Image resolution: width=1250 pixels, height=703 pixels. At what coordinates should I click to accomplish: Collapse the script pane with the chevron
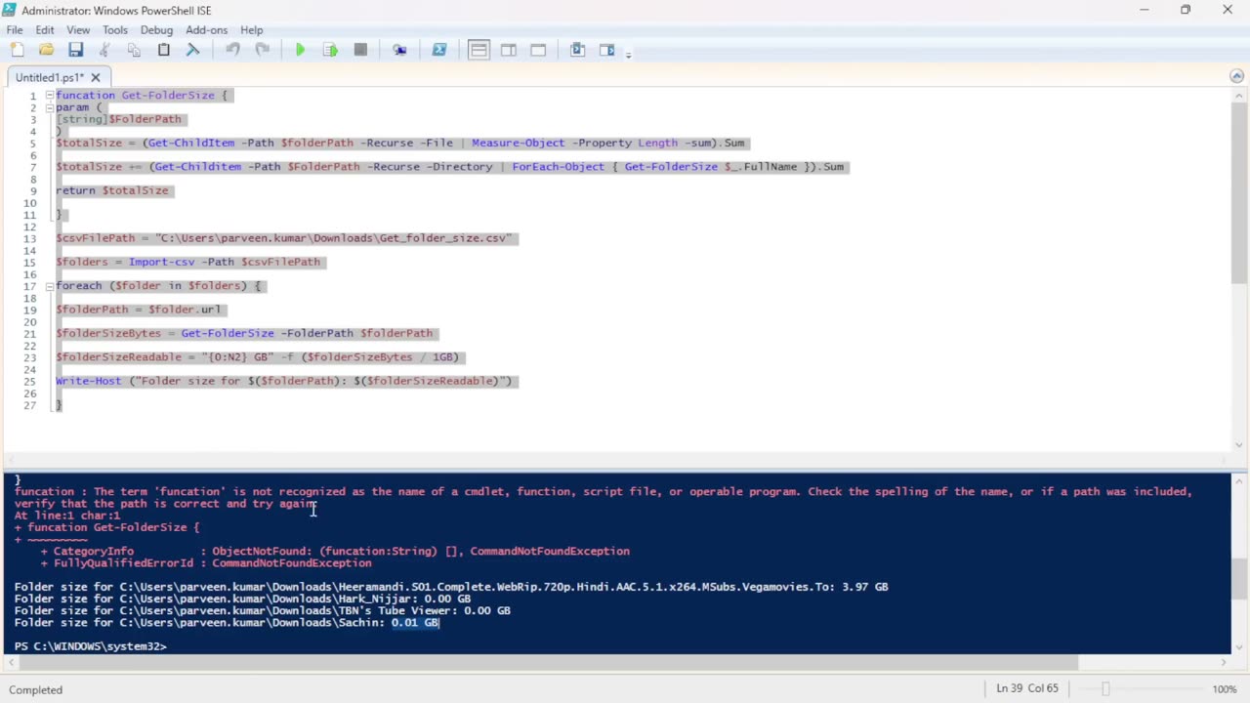pos(1237,76)
